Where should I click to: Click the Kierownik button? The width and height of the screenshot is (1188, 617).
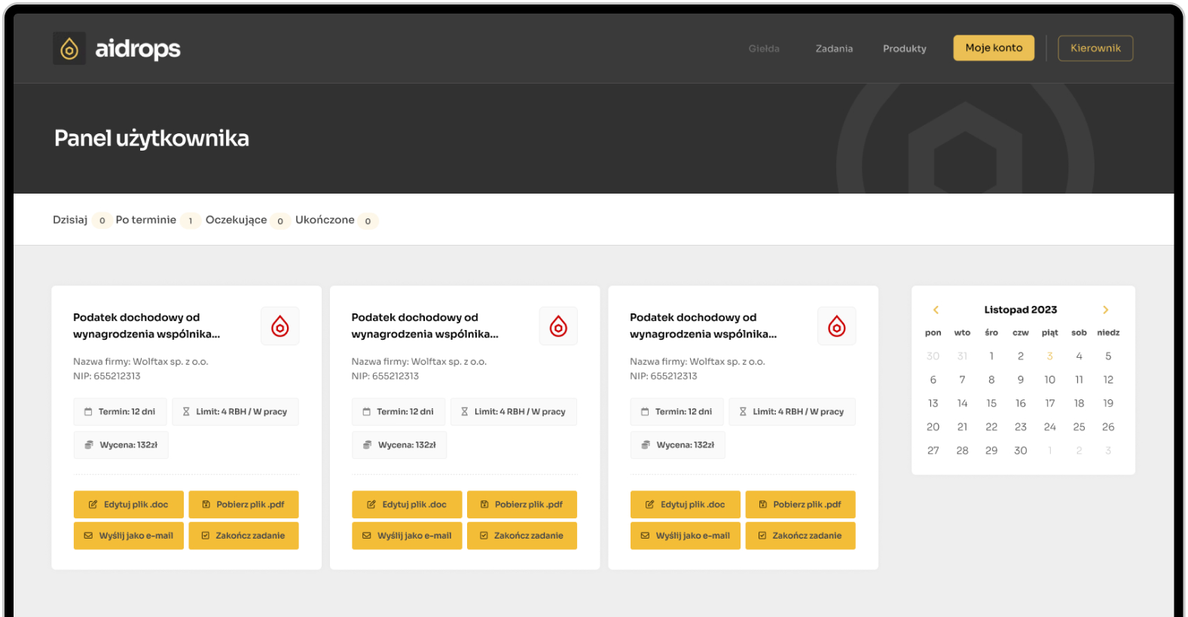pos(1095,48)
